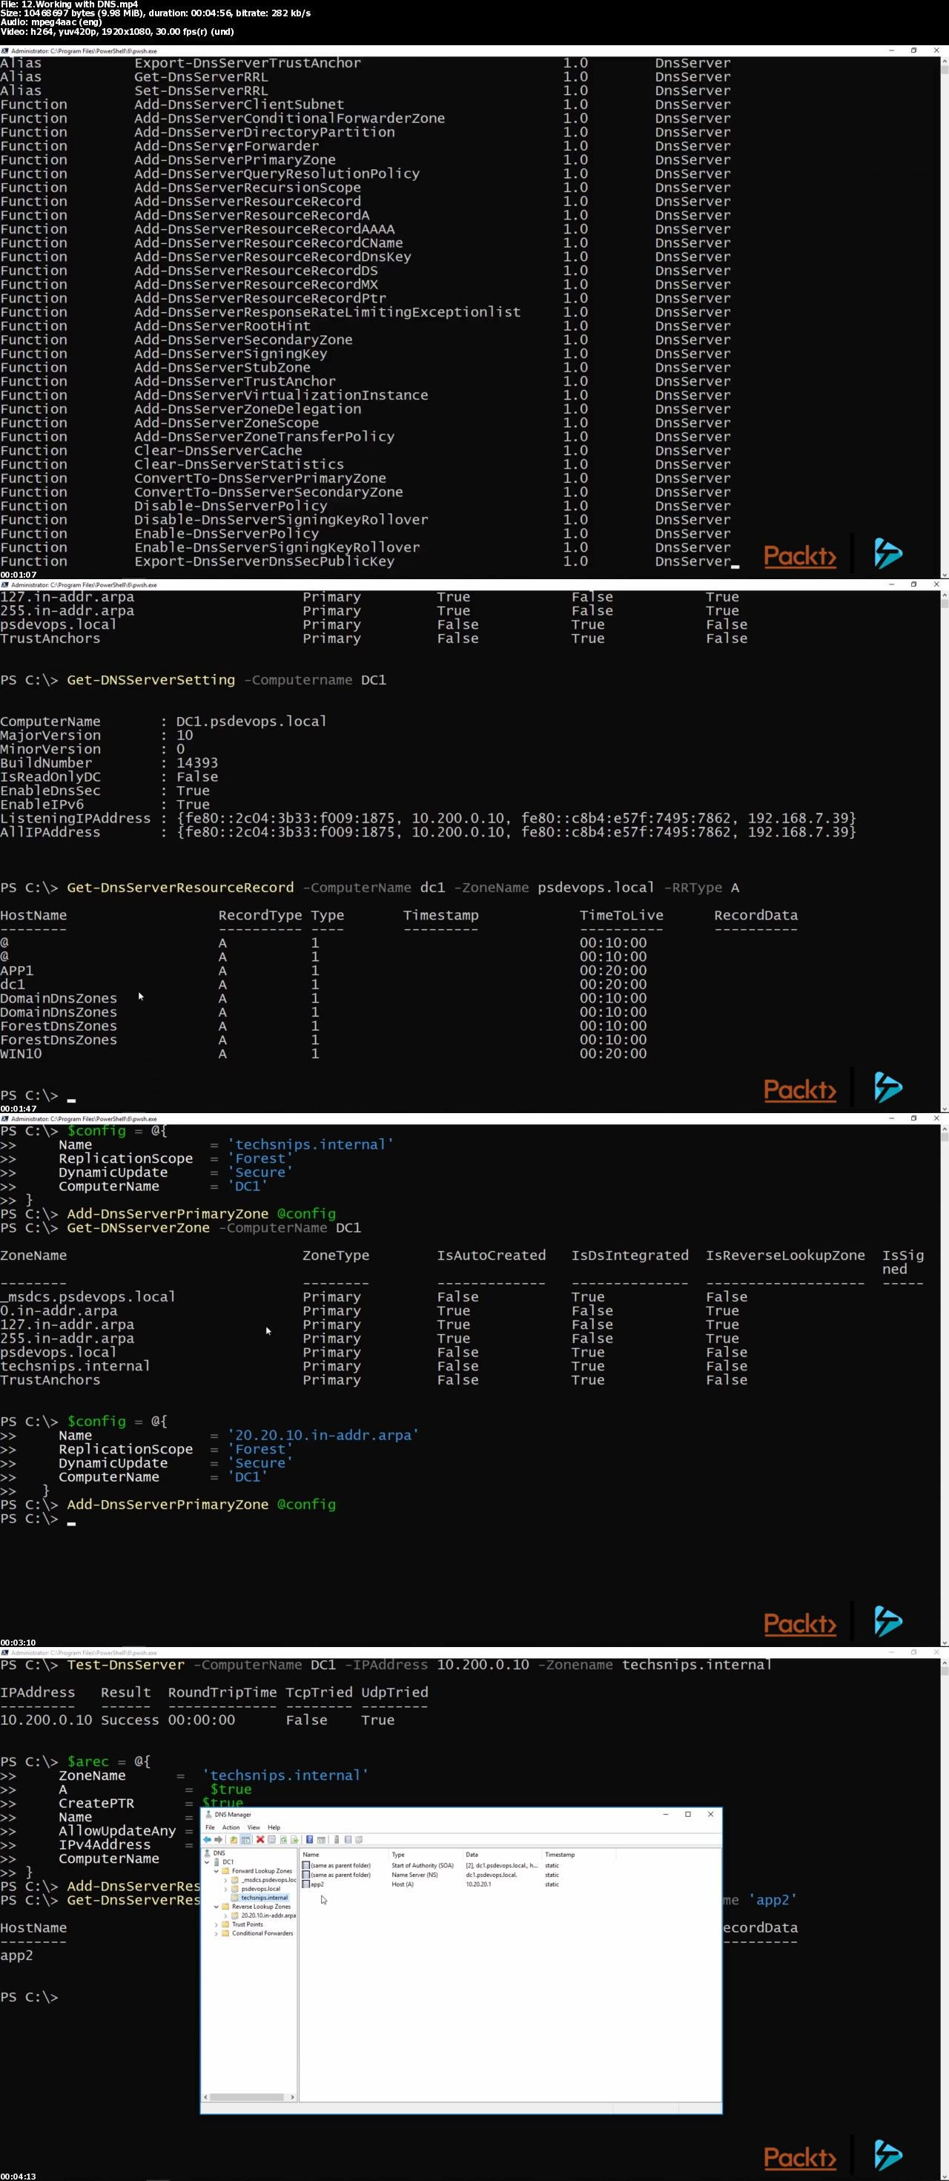Image resolution: width=949 pixels, height=2181 pixels.
Task: Click the Back arrow in DNS Manager toolbar
Action: click(208, 1840)
